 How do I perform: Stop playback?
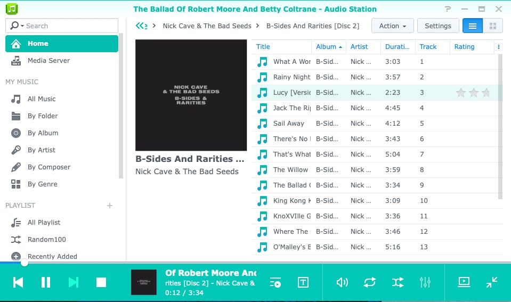click(x=101, y=282)
